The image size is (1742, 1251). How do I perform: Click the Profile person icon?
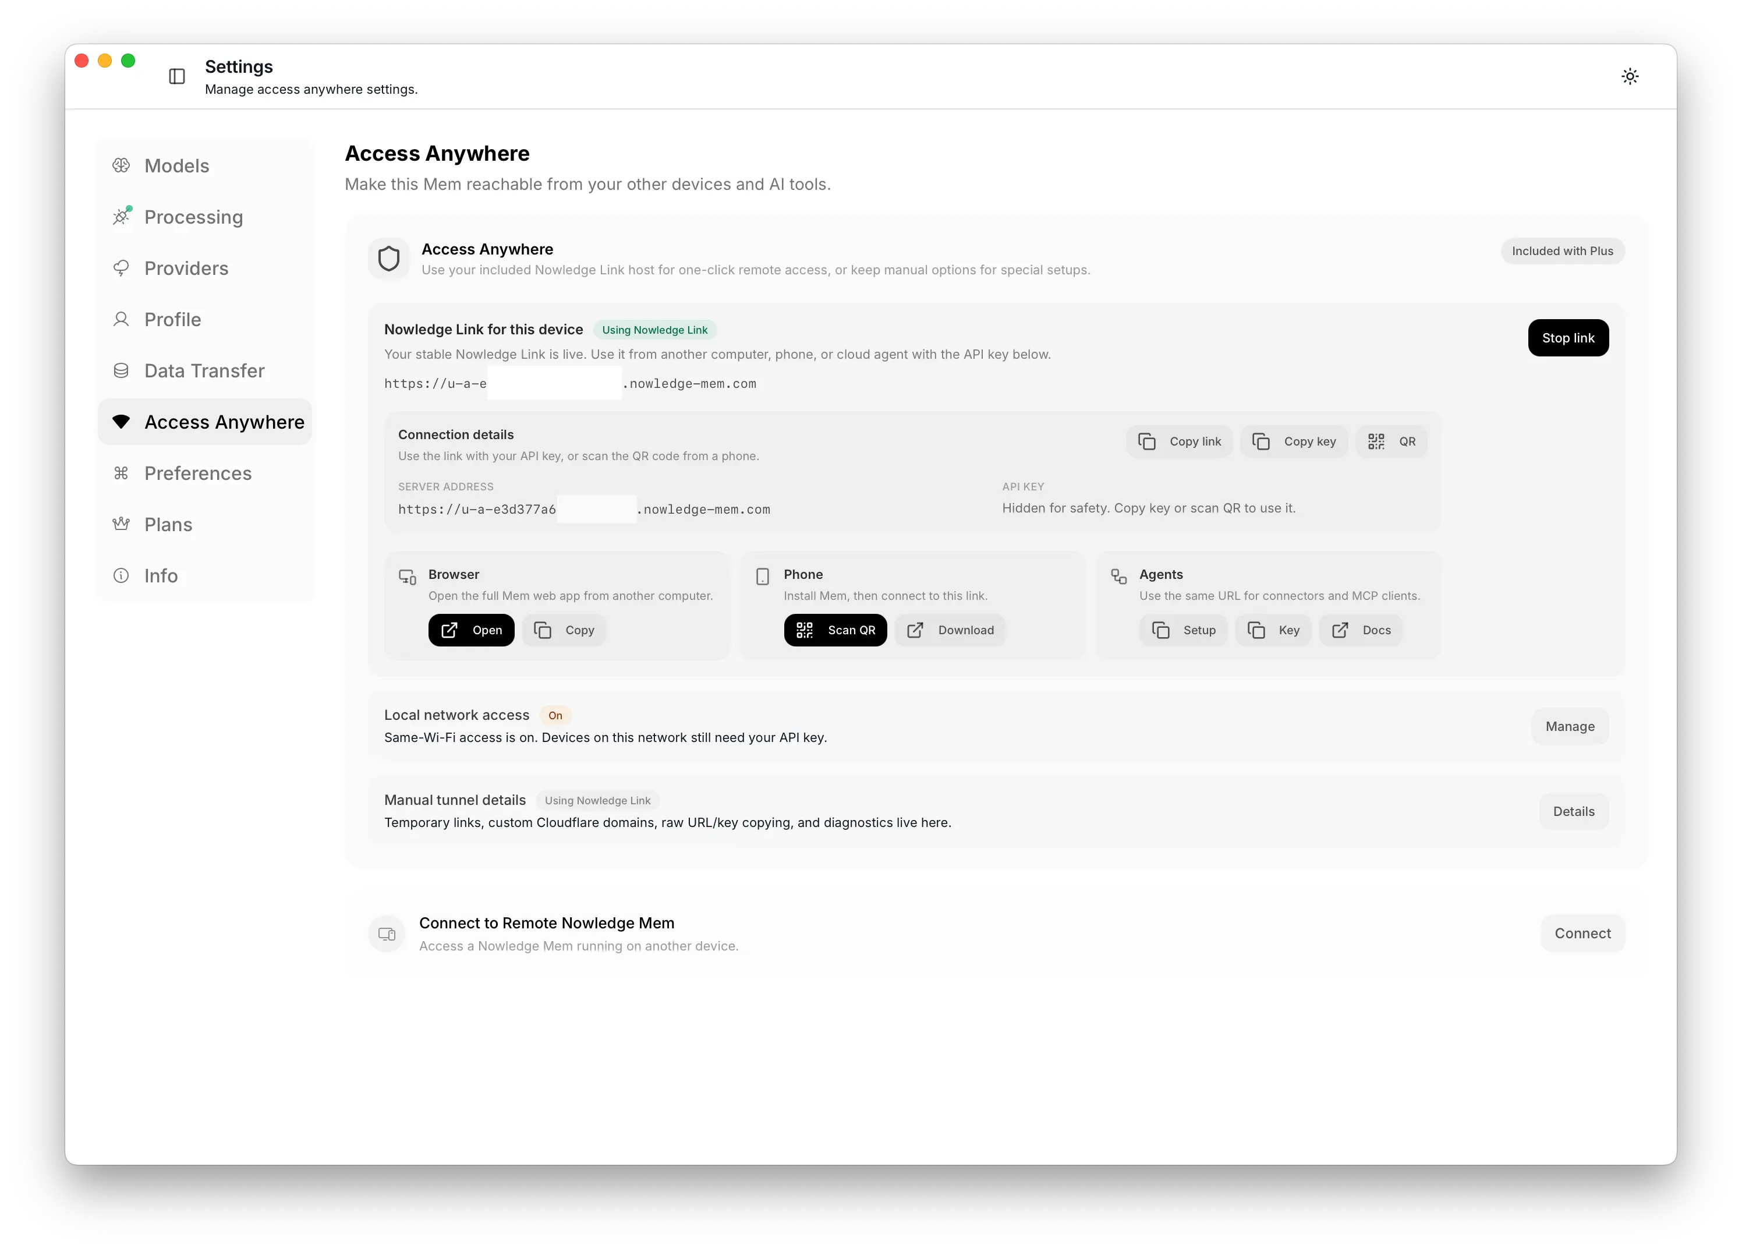click(x=121, y=319)
